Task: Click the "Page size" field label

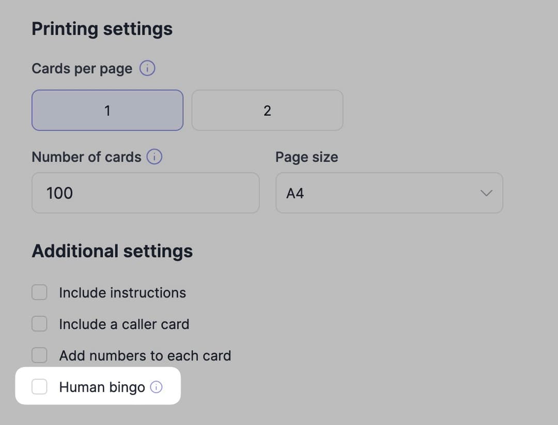Action: [x=306, y=157]
